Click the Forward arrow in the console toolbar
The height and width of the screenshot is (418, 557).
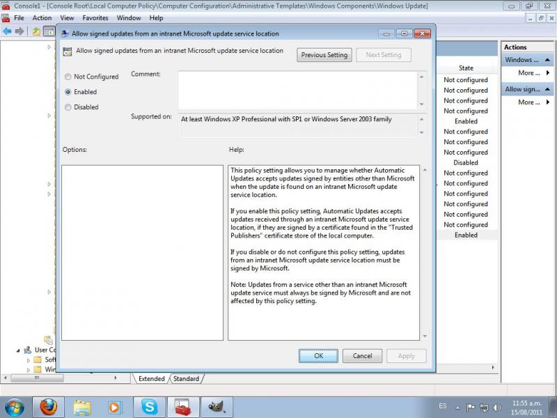(19, 31)
